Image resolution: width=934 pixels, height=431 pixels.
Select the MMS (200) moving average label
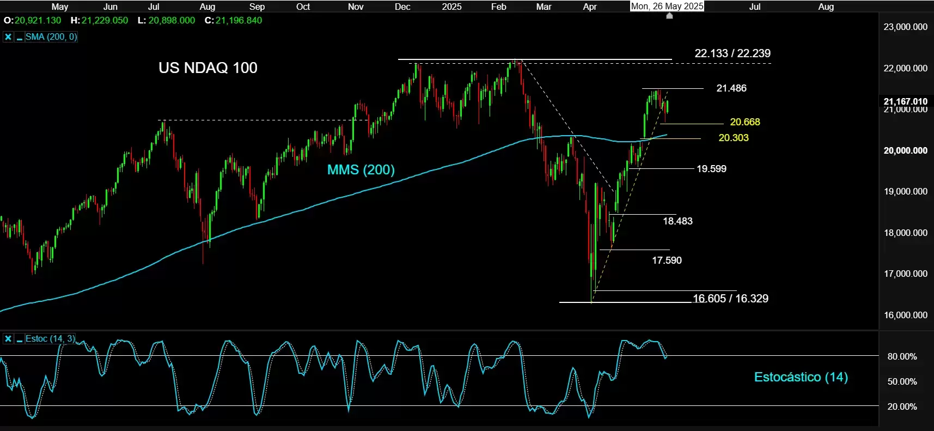click(361, 169)
